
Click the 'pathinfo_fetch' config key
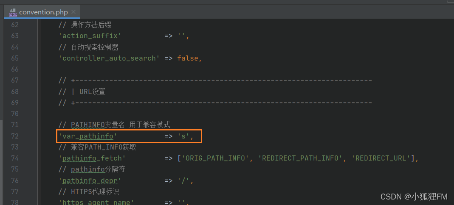92,158
